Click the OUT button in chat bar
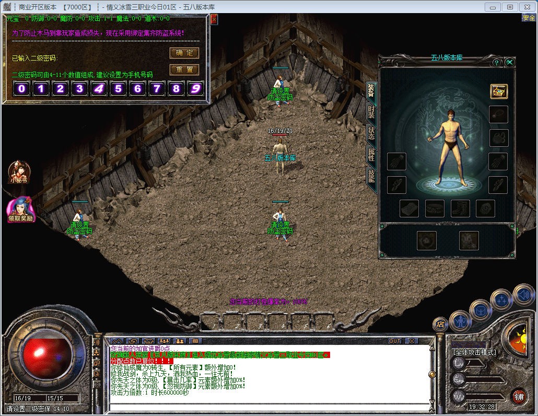The height and width of the screenshot is (416, 538). click(x=395, y=341)
